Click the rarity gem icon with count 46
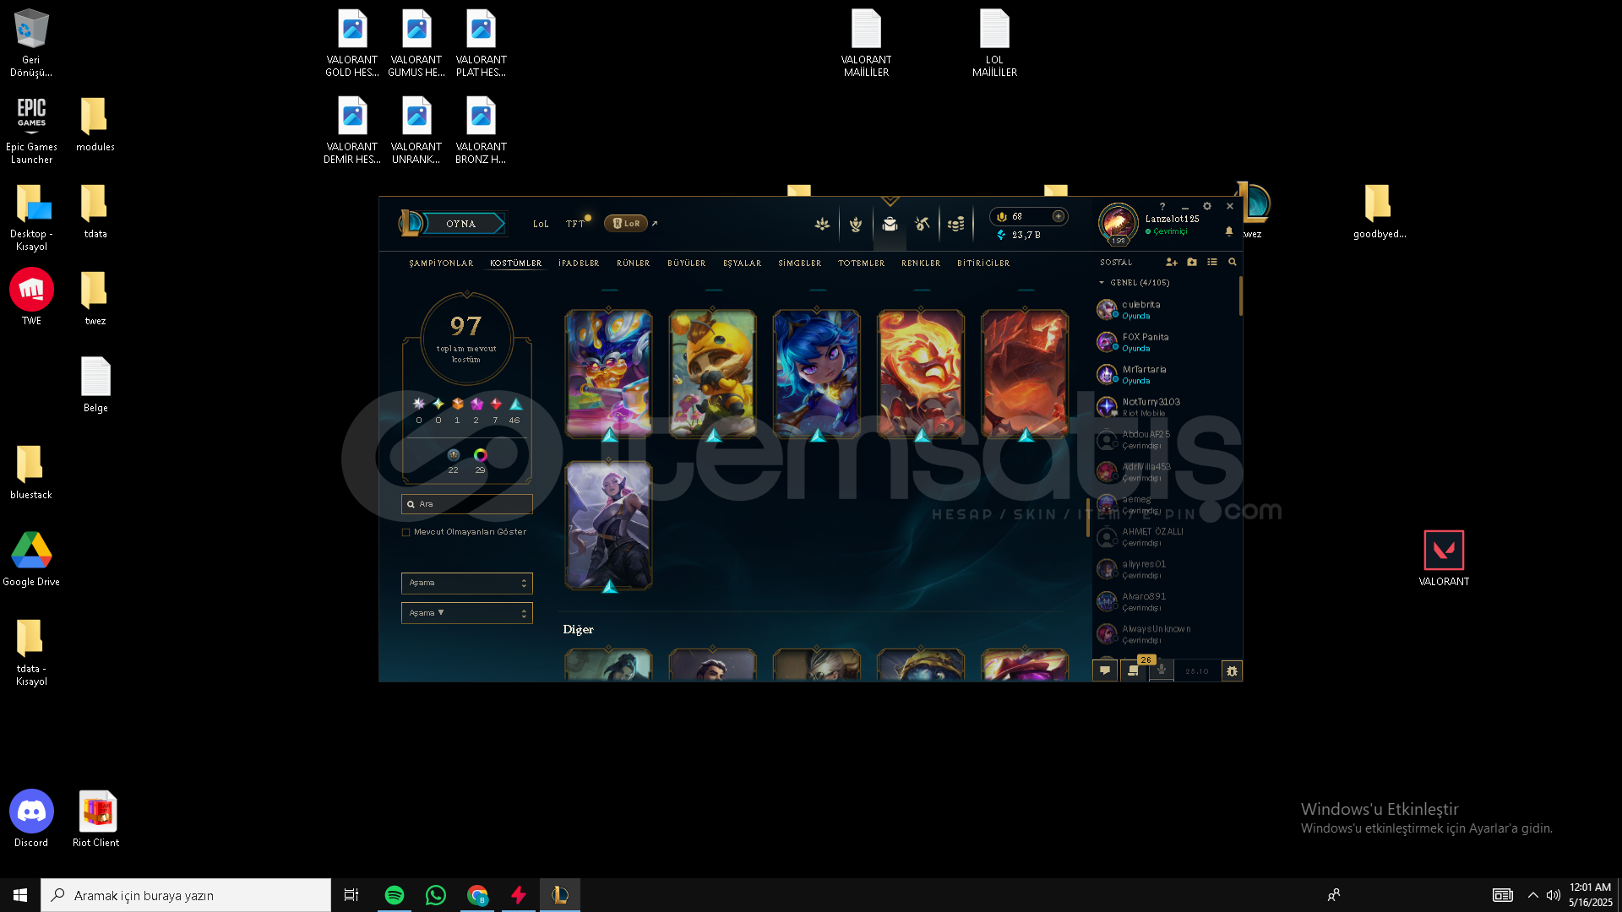 coord(515,404)
